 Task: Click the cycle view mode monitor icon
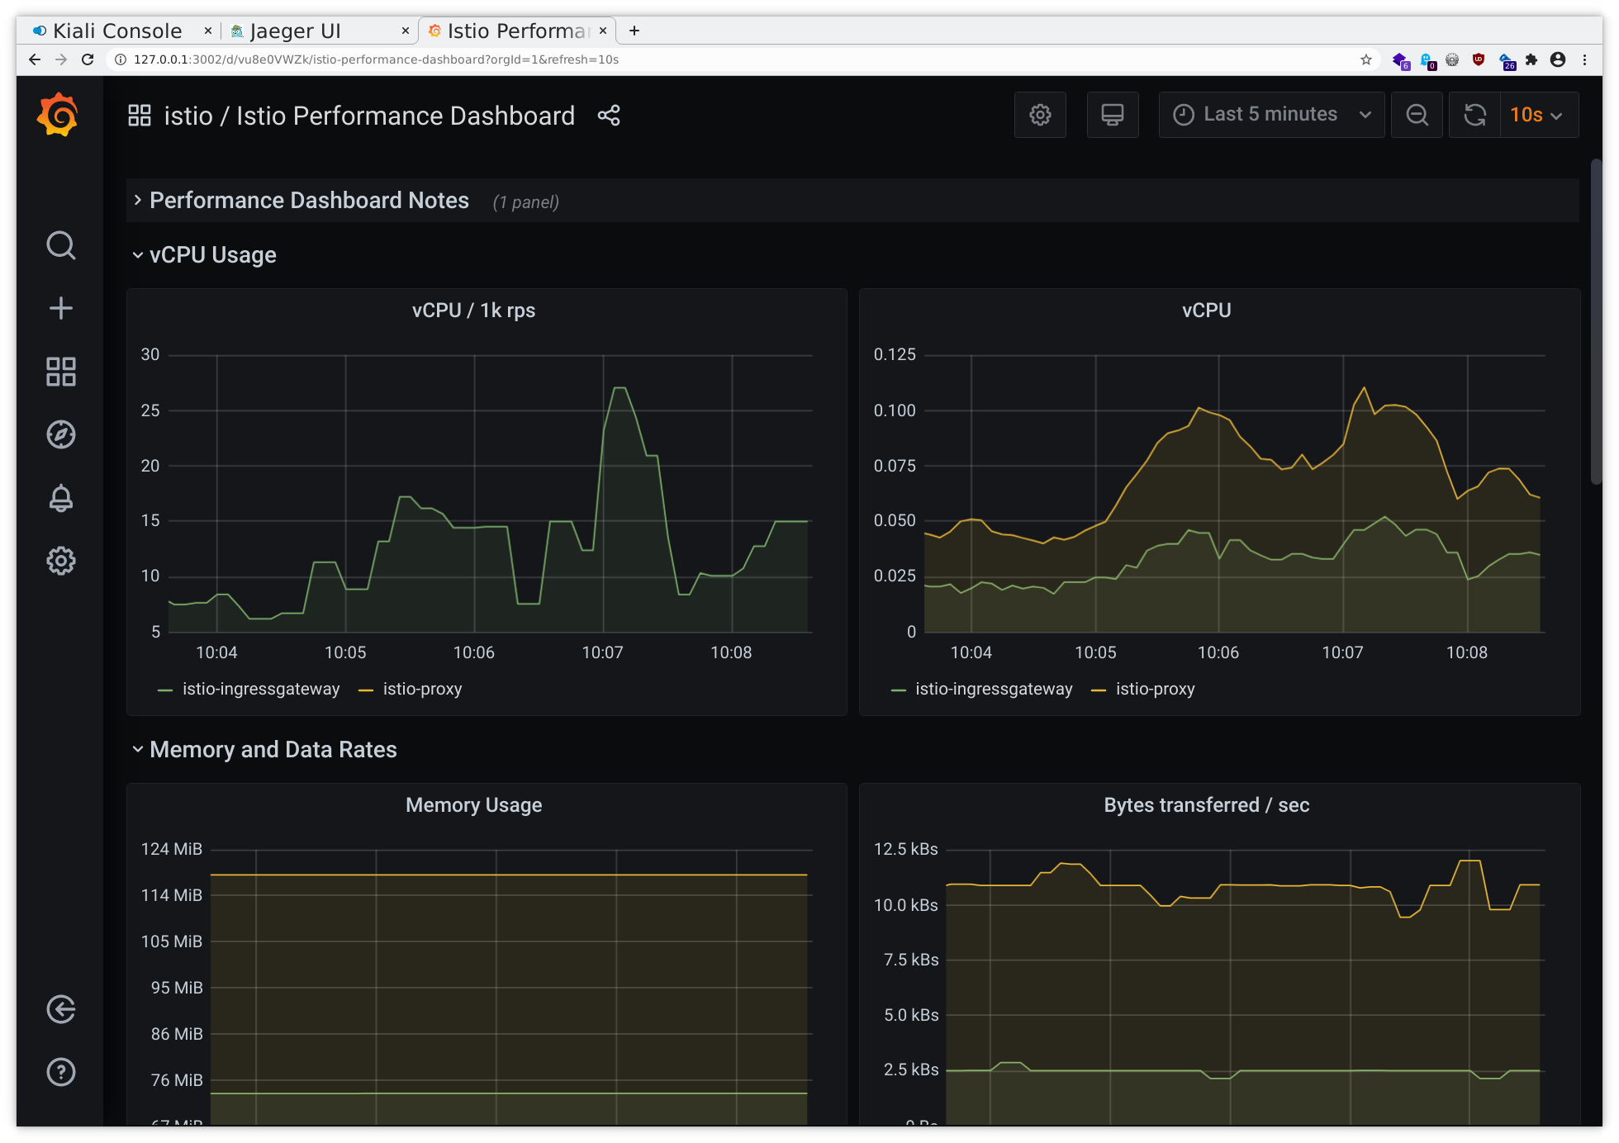(x=1112, y=115)
